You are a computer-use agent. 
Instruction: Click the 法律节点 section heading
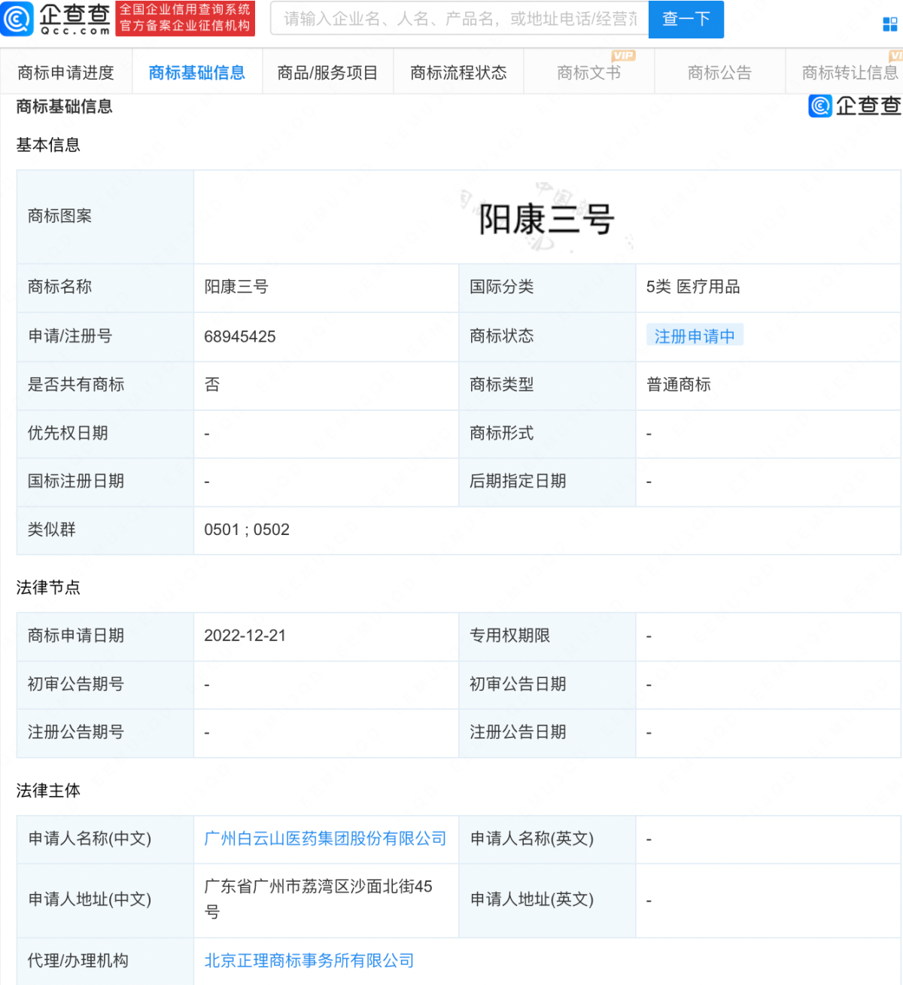pyautogui.click(x=48, y=587)
